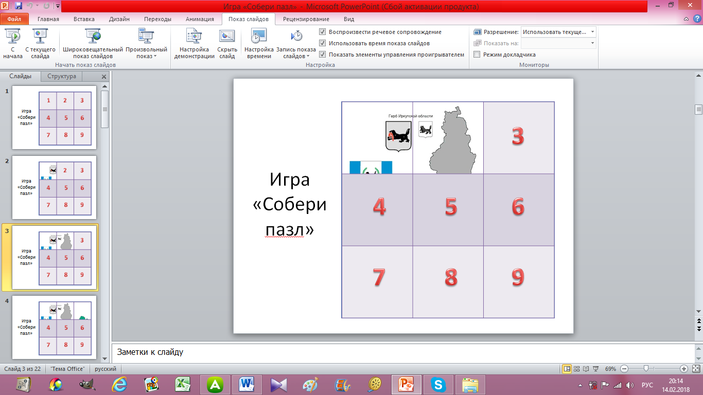Image resolution: width=703 pixels, height=395 pixels.
Task: Click the volume icon in system tray
Action: pos(629,385)
